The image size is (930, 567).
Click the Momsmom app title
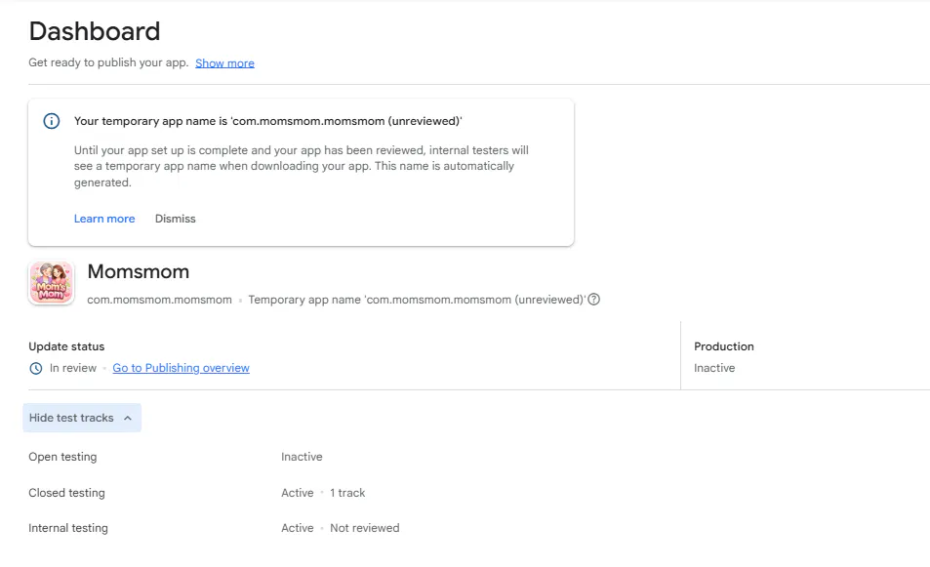tap(139, 271)
